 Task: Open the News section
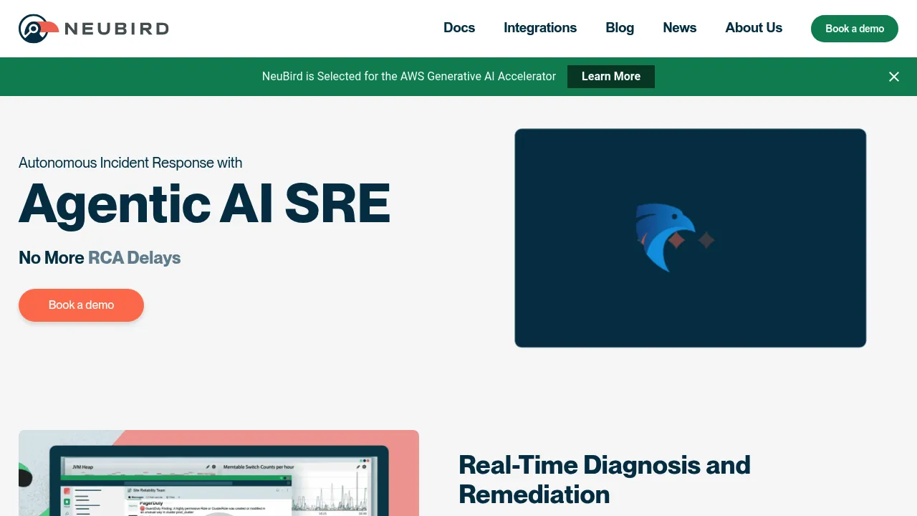[679, 28]
